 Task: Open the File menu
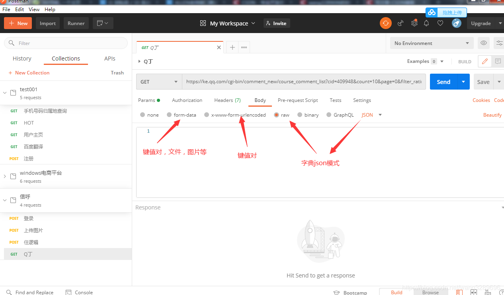pos(6,9)
